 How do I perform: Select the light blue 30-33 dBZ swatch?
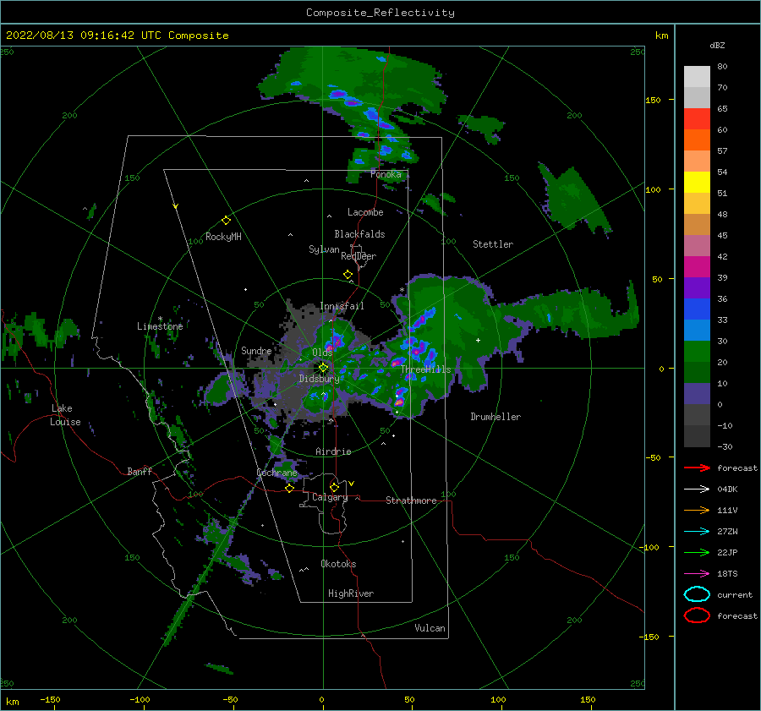(x=697, y=330)
